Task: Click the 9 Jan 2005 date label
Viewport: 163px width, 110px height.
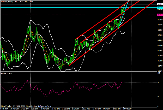Action: (x=35, y=109)
